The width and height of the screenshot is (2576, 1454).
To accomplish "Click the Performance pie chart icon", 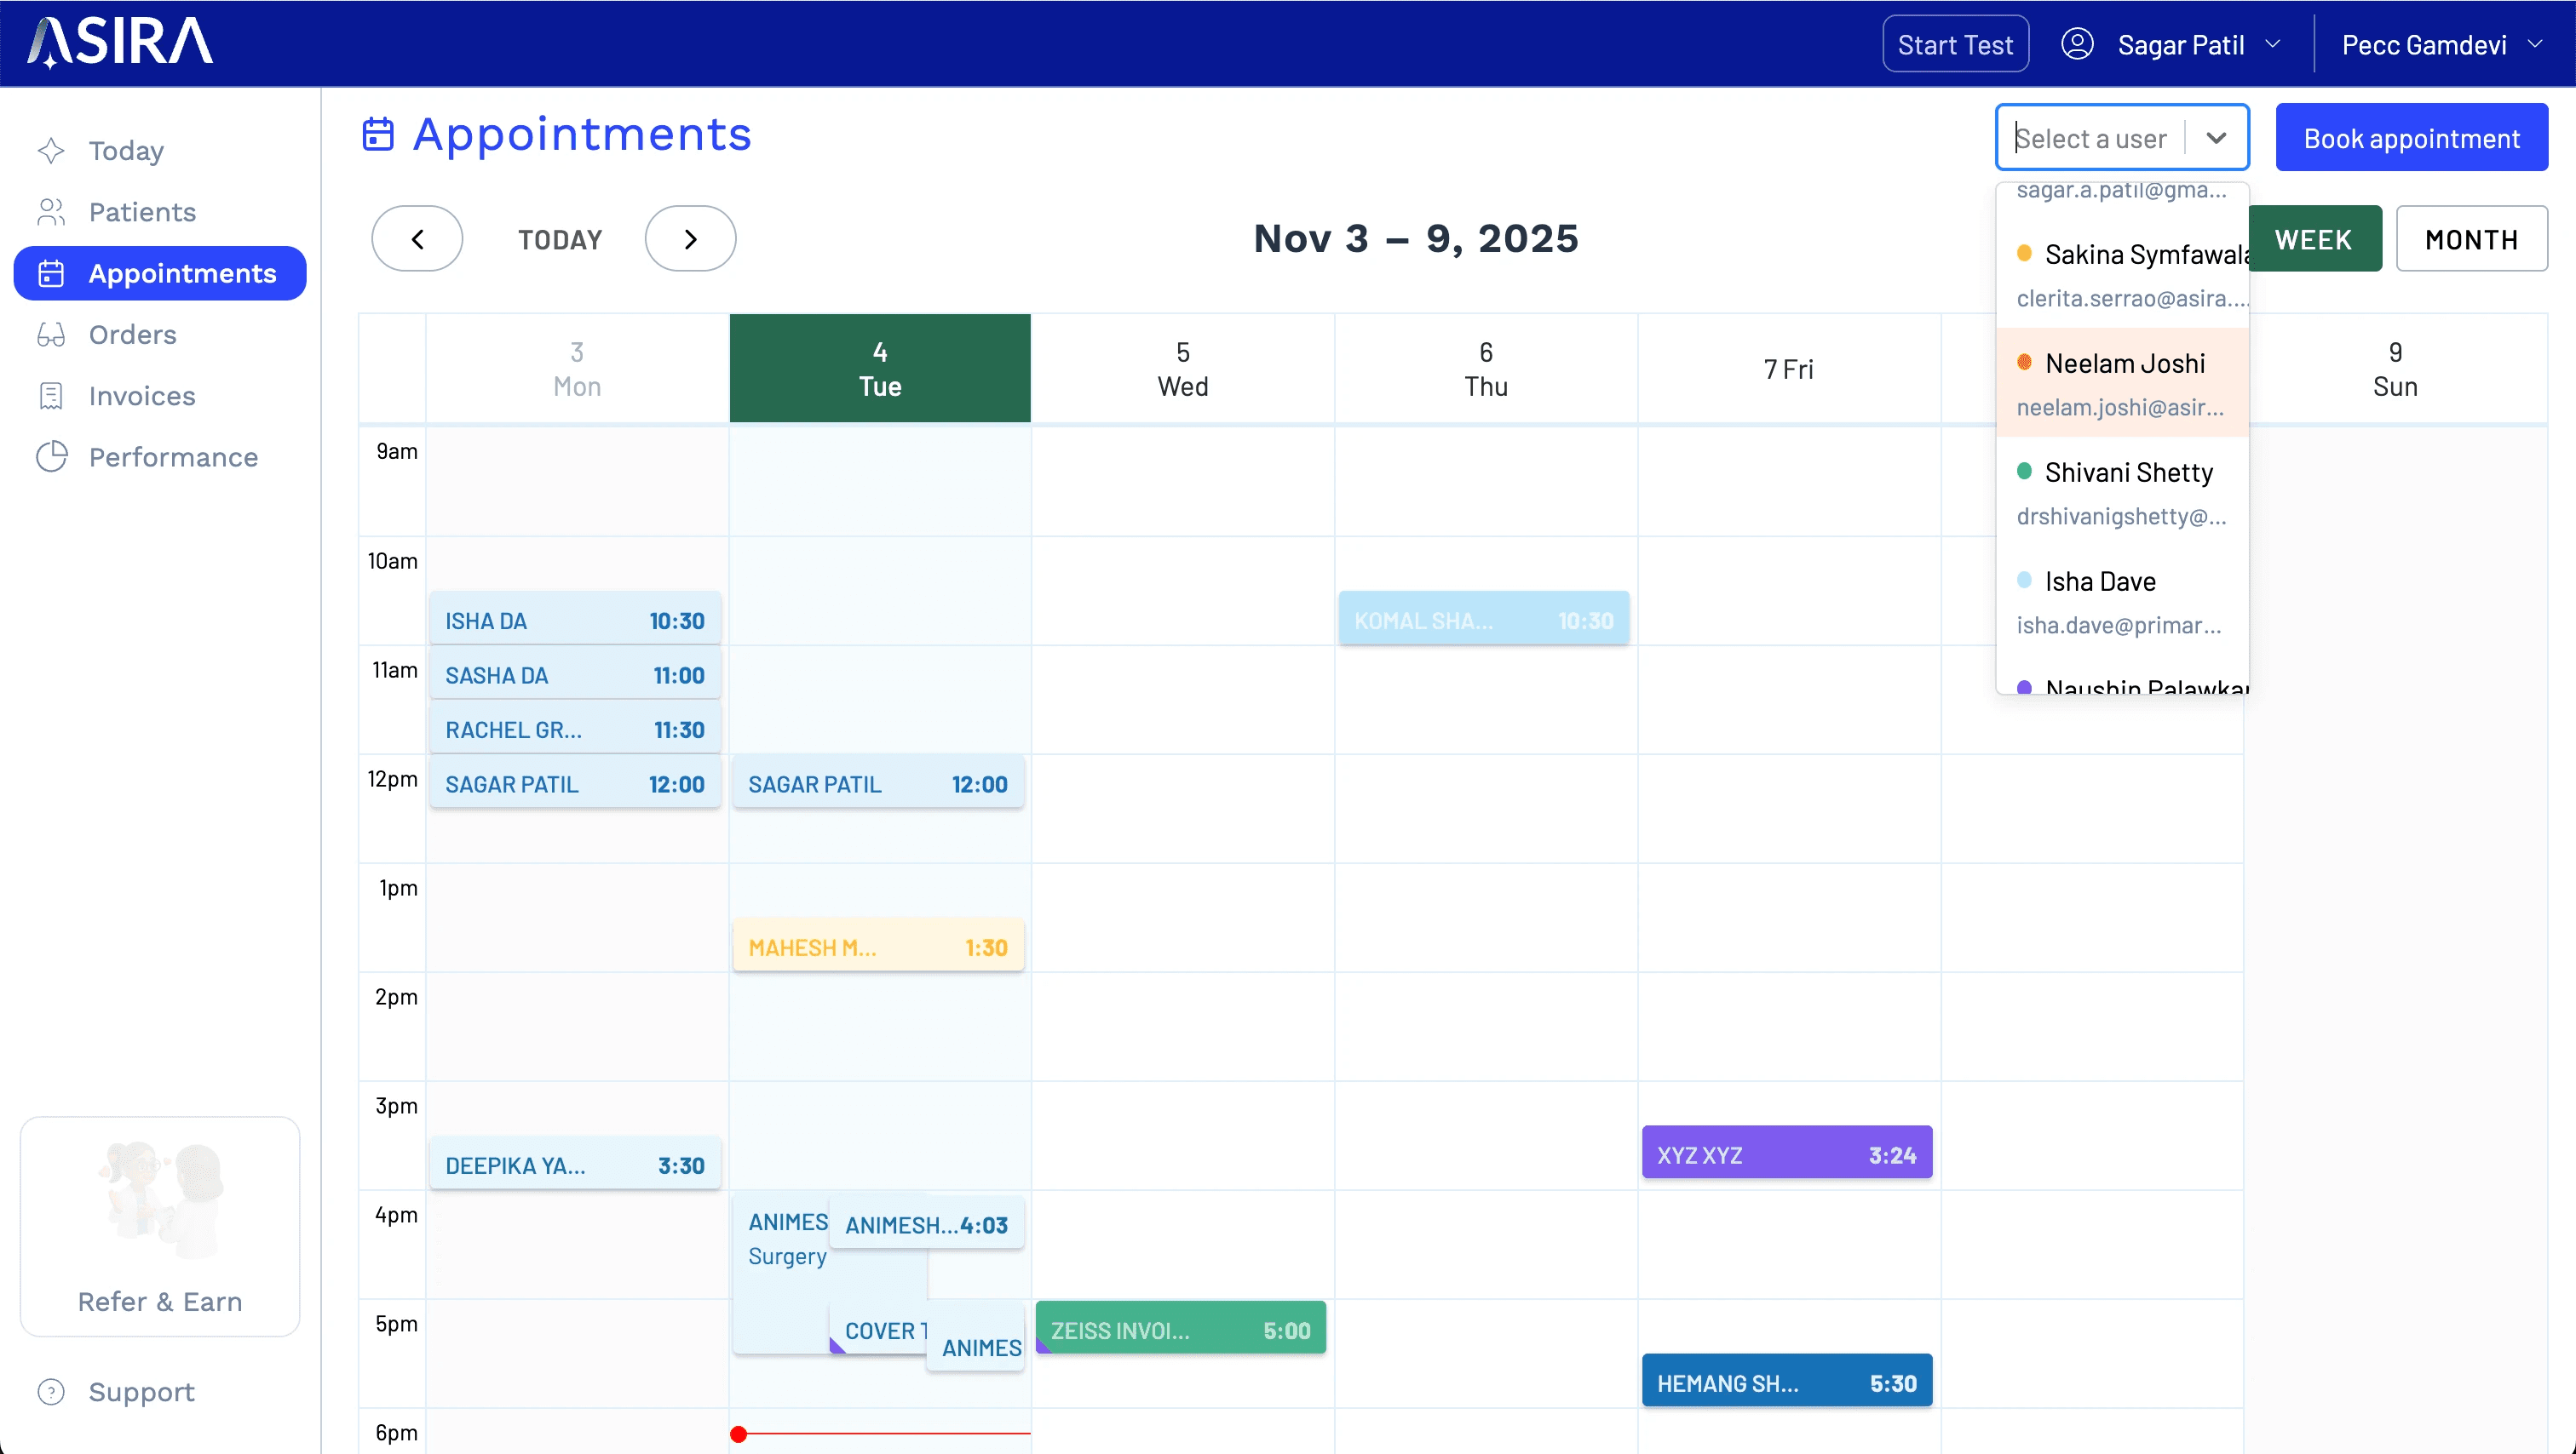I will click(x=51, y=456).
